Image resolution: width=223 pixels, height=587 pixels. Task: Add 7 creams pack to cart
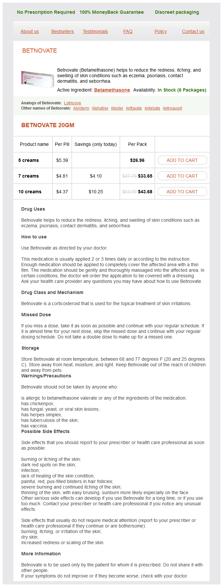[182, 176]
